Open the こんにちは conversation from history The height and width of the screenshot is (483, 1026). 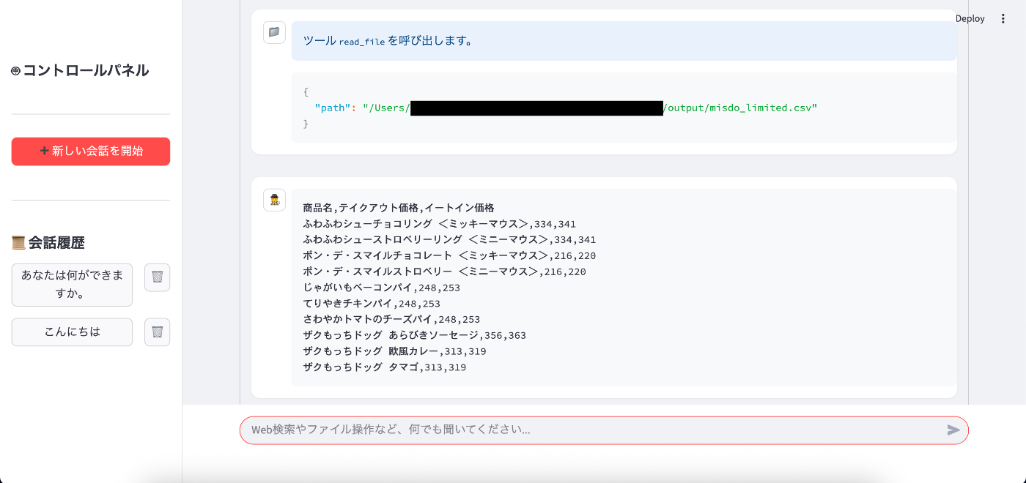pyautogui.click(x=72, y=332)
